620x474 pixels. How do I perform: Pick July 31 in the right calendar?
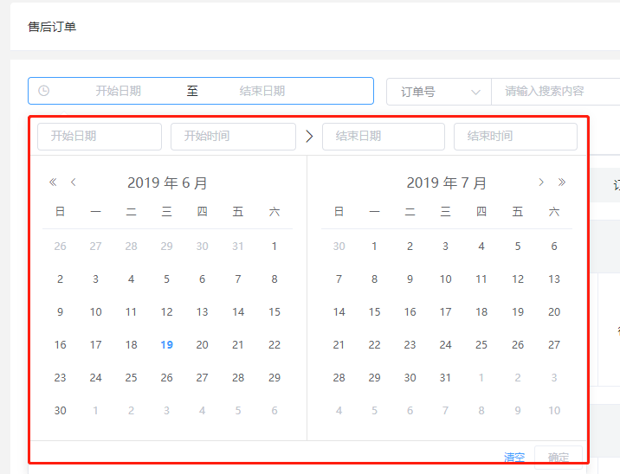(445, 378)
